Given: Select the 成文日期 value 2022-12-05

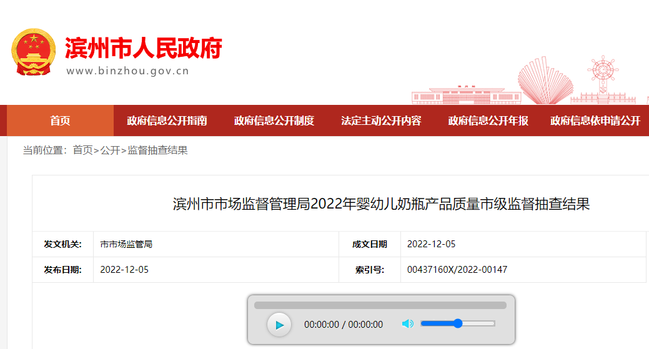Looking at the screenshot, I should pyautogui.click(x=431, y=244).
